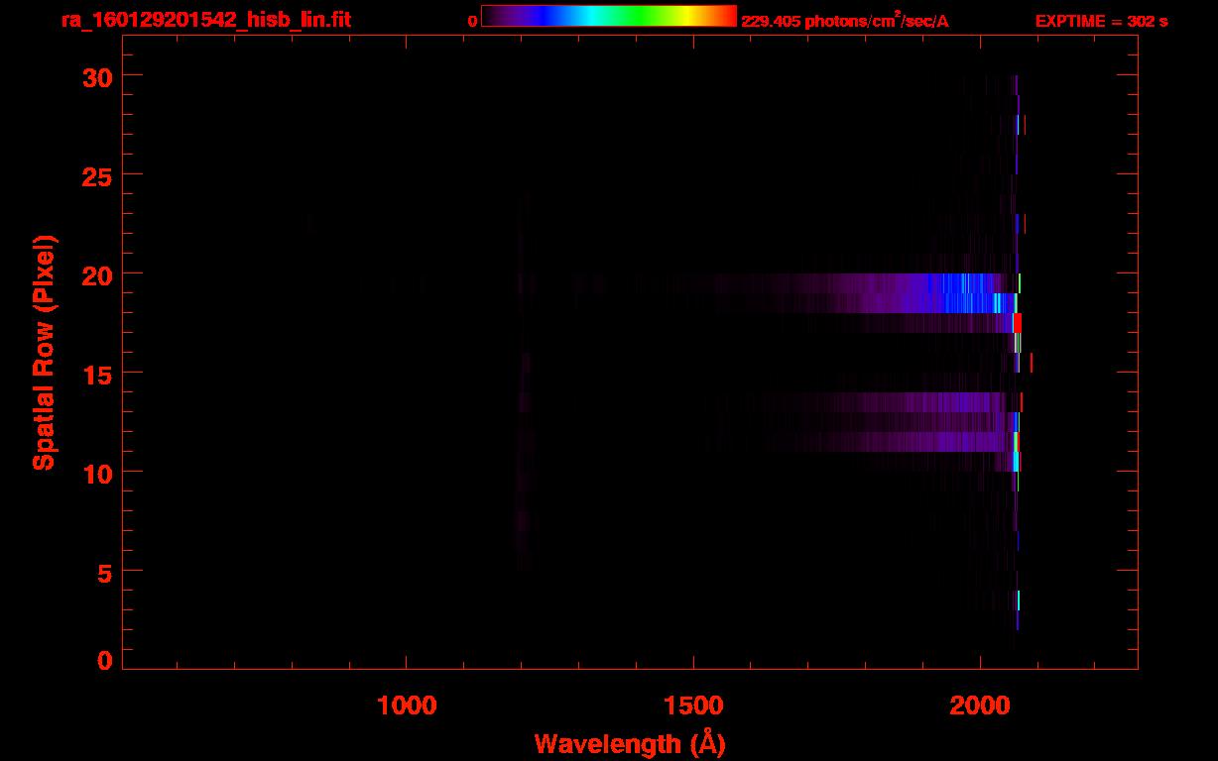This screenshot has width=1218, height=761.
Task: Click the rainbow color scale bar
Action: [x=609, y=16]
